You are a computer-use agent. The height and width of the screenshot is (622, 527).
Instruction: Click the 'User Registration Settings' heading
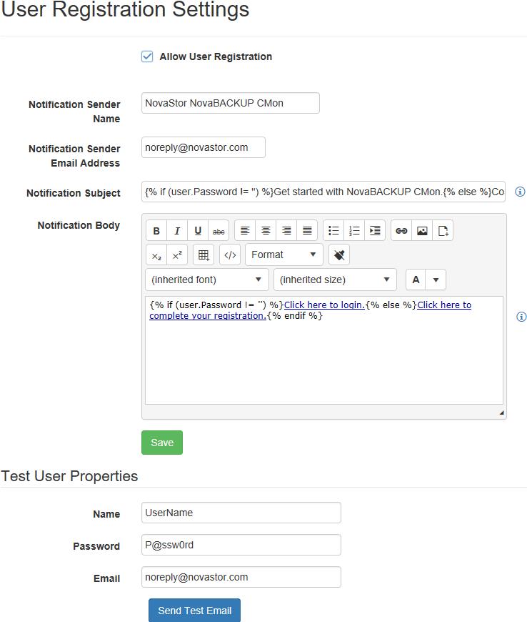(125, 9)
